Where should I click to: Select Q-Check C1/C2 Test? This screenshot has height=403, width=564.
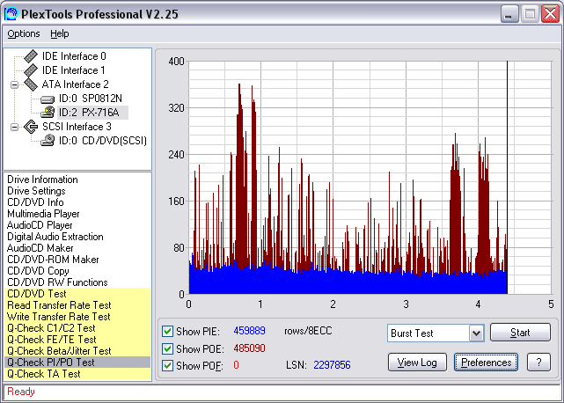[77, 328]
